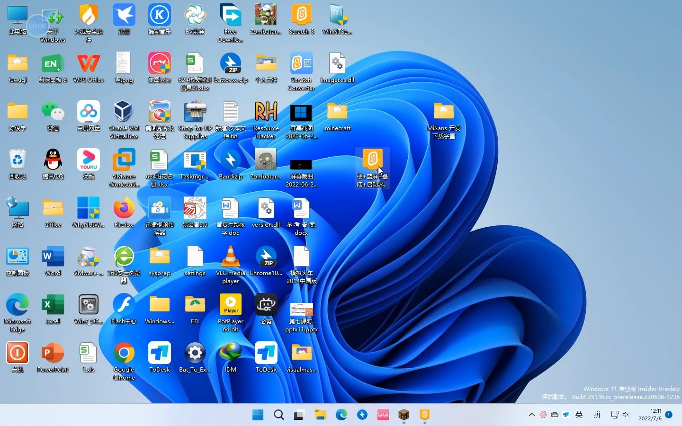Image resolution: width=682 pixels, height=426 pixels.
Task: Open the notification badge in tray
Action: (x=669, y=415)
